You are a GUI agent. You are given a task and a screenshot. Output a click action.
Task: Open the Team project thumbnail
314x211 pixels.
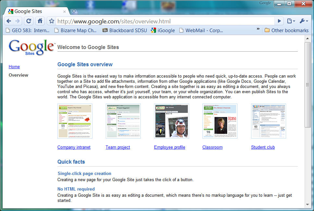click(123, 121)
